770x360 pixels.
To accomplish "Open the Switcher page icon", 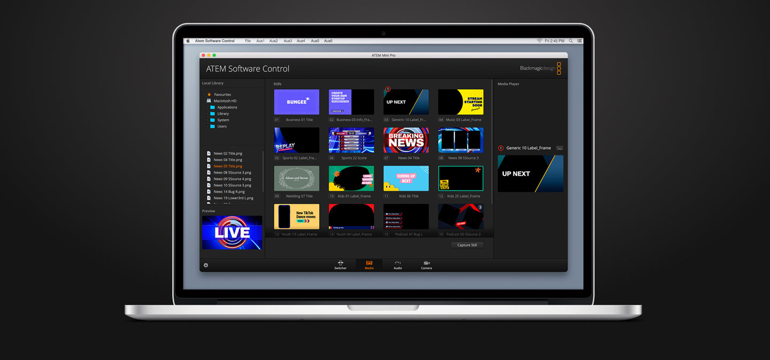I will (340, 264).
